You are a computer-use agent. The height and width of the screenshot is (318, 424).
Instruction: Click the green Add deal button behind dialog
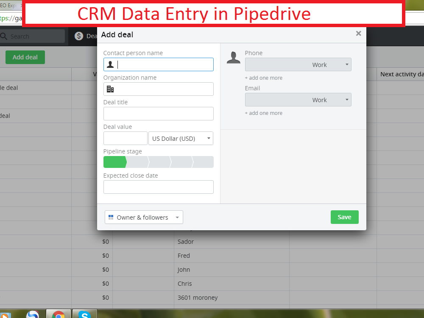click(25, 57)
